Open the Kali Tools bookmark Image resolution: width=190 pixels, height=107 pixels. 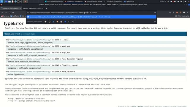(15, 16)
